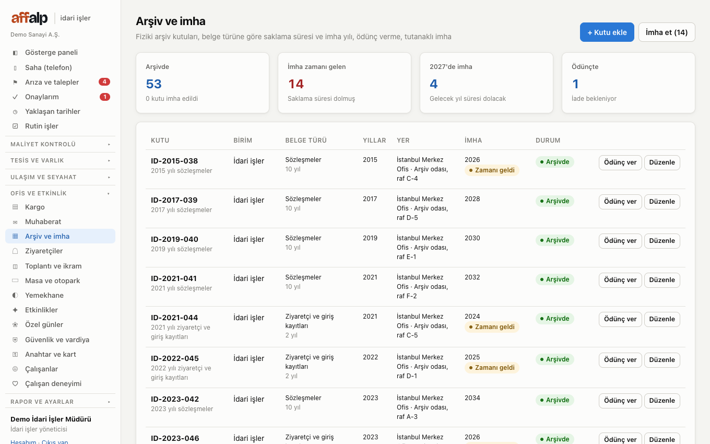Viewport: 710px width, 444px height.
Task: Click the checkmark icon beside Onaylarım
Action: [x=15, y=97]
